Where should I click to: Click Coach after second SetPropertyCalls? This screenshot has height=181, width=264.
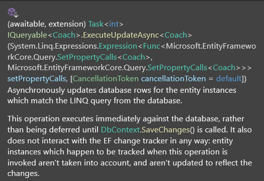click(224, 68)
